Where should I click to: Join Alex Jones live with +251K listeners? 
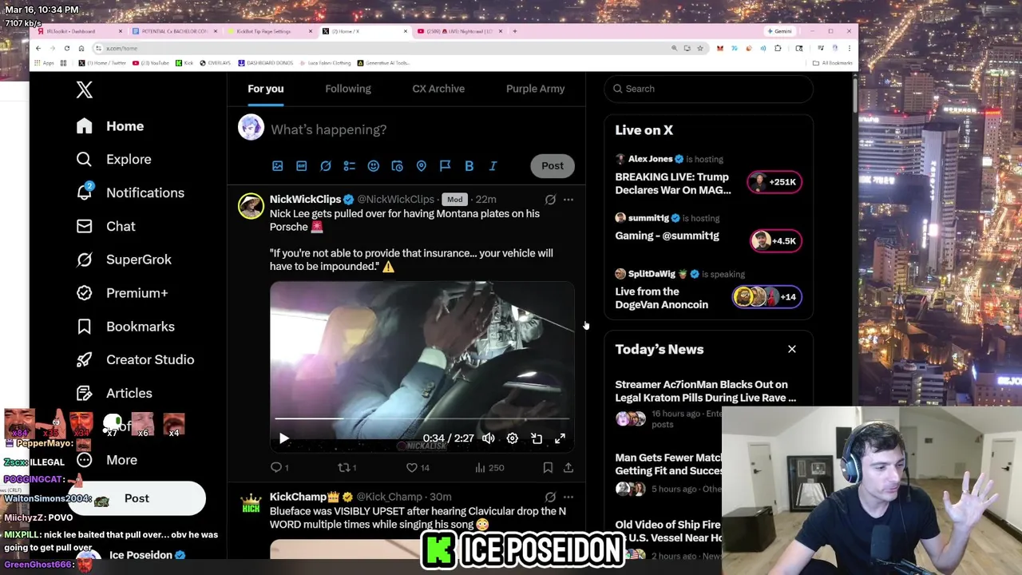click(x=774, y=182)
